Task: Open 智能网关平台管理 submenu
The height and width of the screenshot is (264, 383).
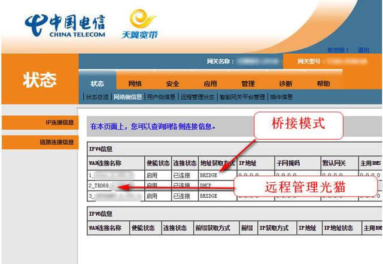Action: [x=242, y=97]
